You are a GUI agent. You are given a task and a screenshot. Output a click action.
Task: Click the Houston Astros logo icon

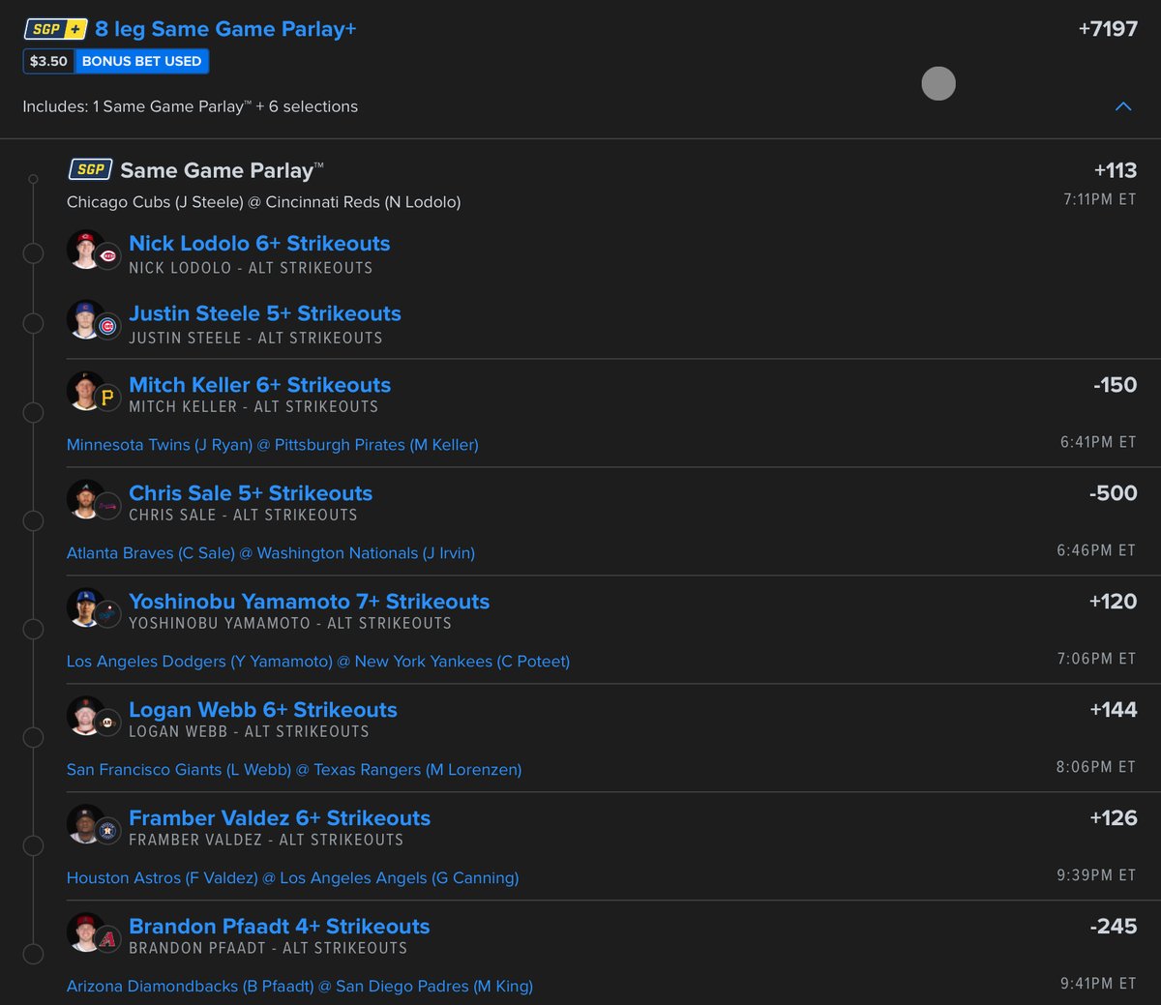[x=107, y=831]
